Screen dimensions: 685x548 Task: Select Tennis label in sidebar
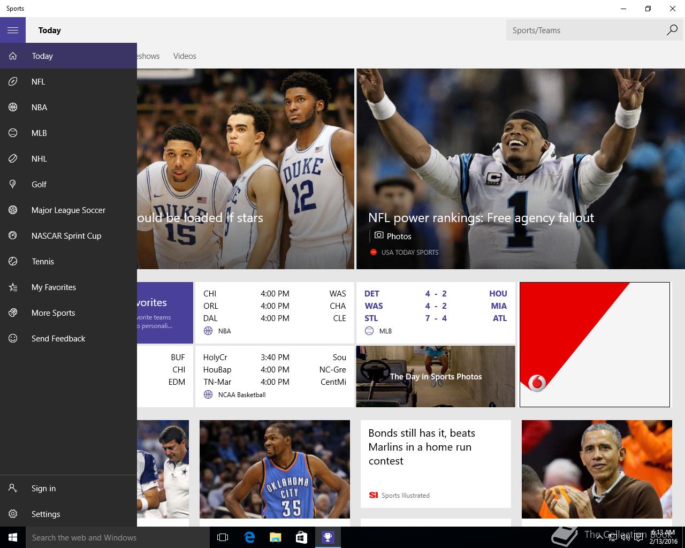pyautogui.click(x=43, y=261)
